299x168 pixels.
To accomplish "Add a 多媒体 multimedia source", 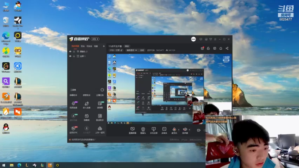I will click(x=164, y=130).
